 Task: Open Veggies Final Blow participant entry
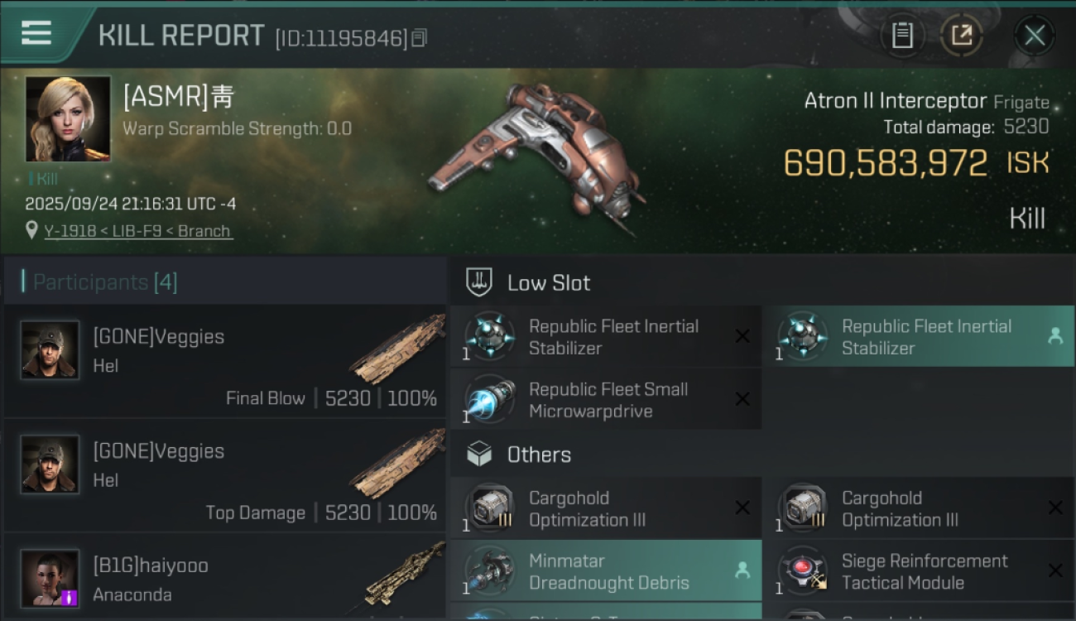(225, 362)
